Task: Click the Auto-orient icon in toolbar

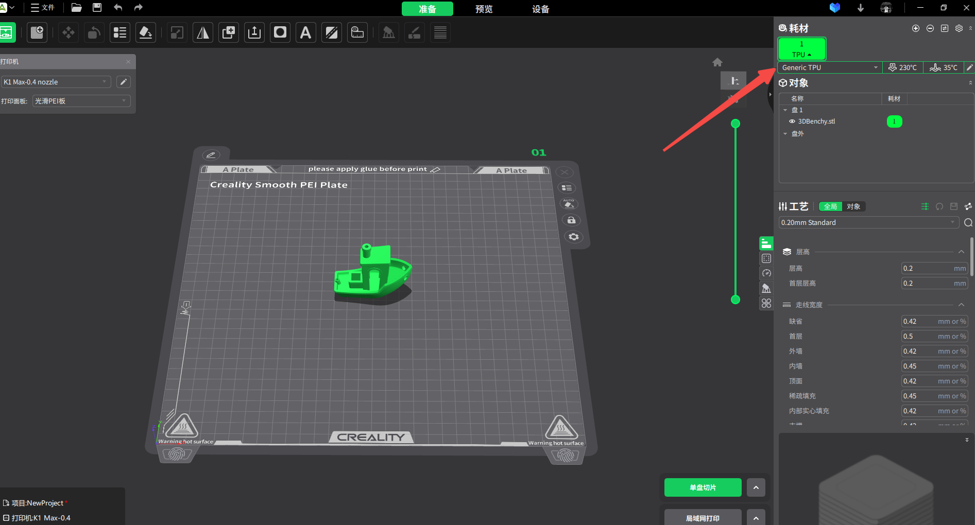Action: (x=146, y=33)
